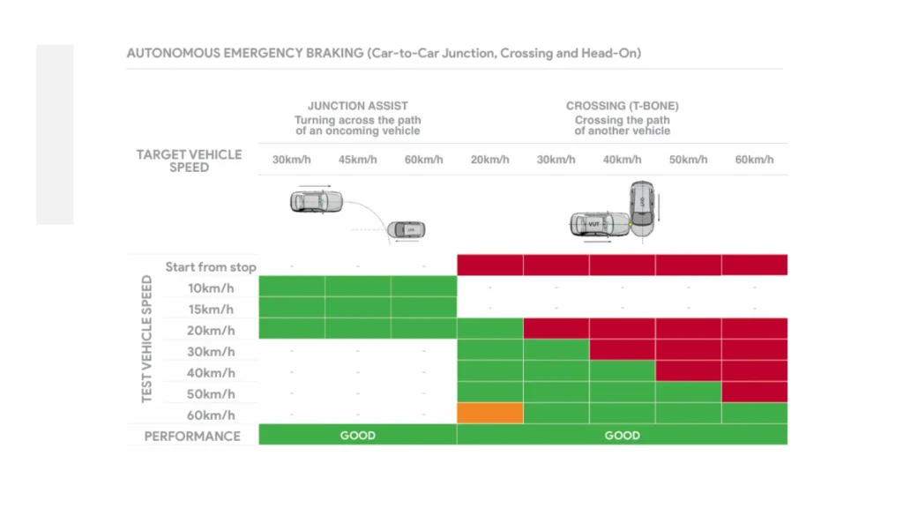Click the 20km/h target speed column header
Viewport: 903px width, 508px height.
click(x=489, y=161)
